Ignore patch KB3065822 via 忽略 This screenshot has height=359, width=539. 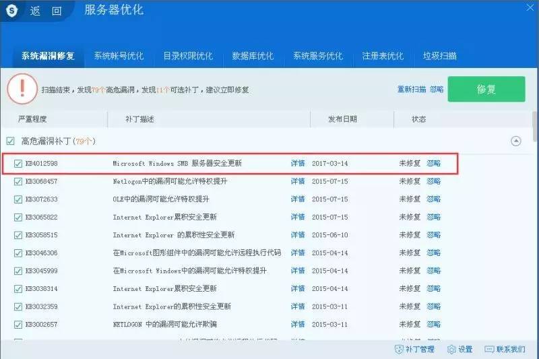pos(433,217)
